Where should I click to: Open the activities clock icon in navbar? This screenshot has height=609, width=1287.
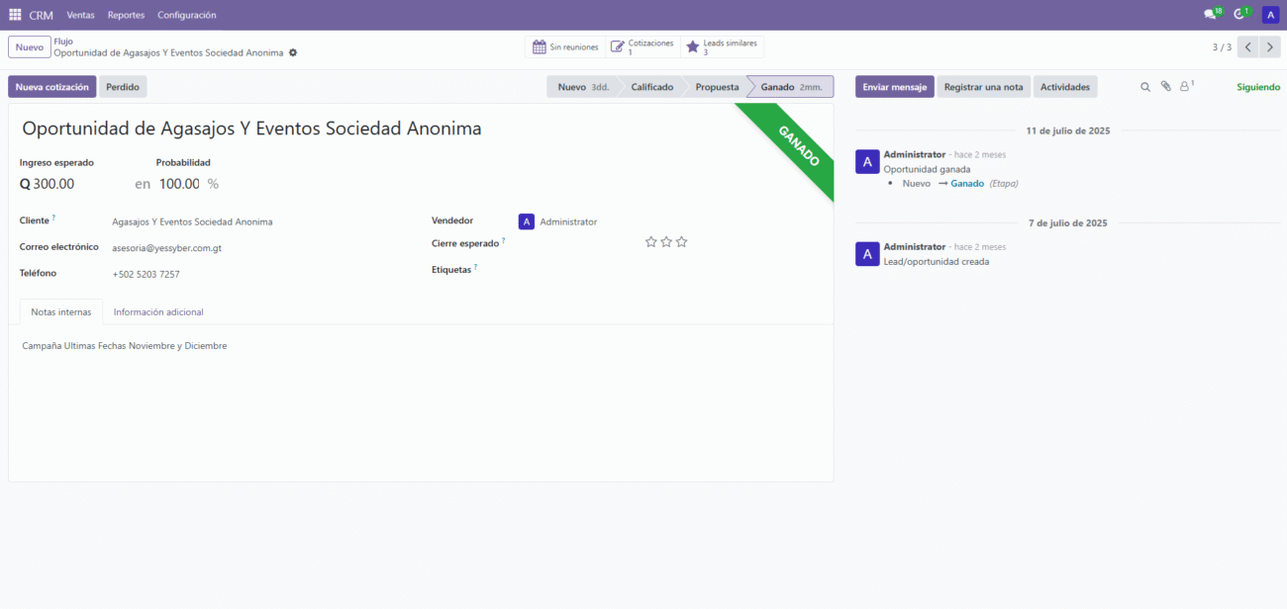1239,15
